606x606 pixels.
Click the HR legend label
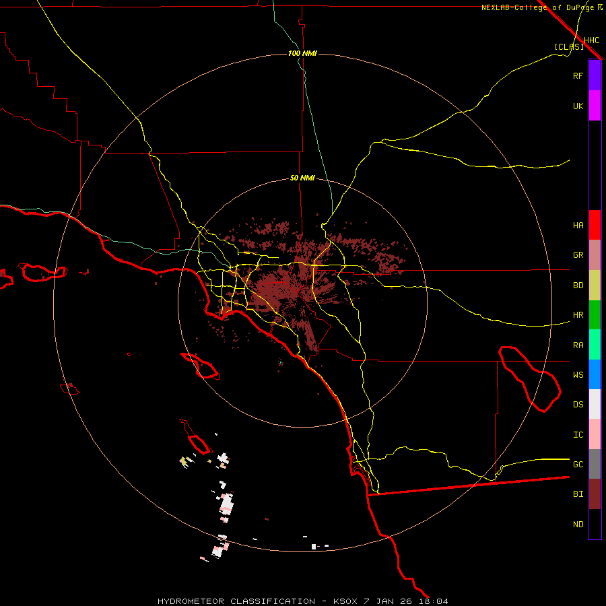(x=578, y=315)
